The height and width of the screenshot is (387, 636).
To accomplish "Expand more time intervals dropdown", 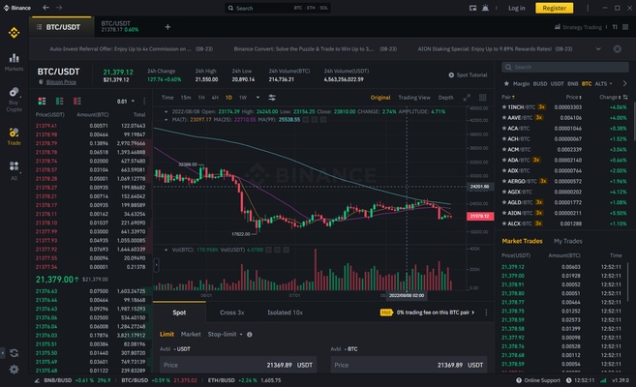I will click(257, 98).
